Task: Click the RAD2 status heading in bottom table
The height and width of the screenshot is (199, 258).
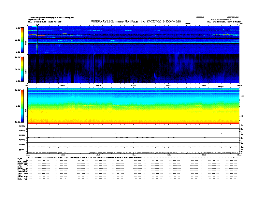Action: [x=20, y=159]
